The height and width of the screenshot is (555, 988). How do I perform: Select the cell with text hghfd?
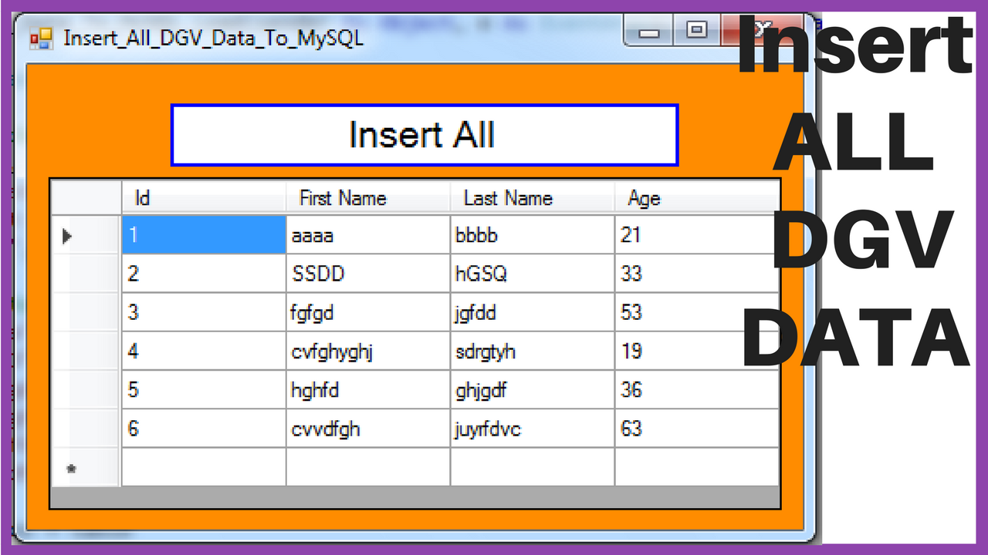[x=367, y=390]
